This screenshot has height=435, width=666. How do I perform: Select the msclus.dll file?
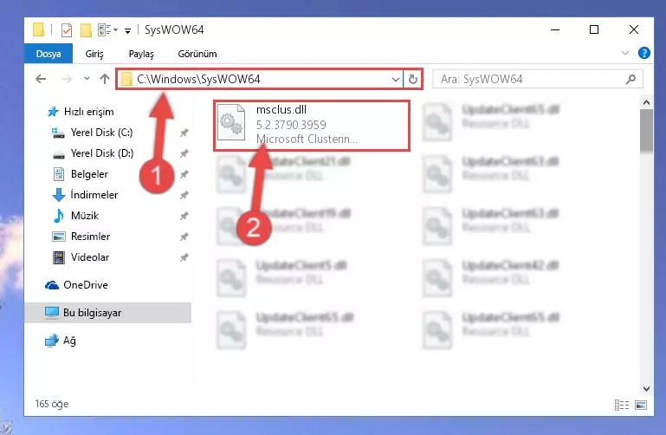click(312, 126)
